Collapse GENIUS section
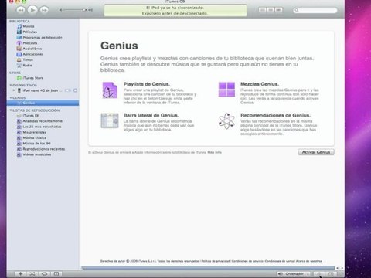This screenshot has width=371, height=278. pos(11,98)
